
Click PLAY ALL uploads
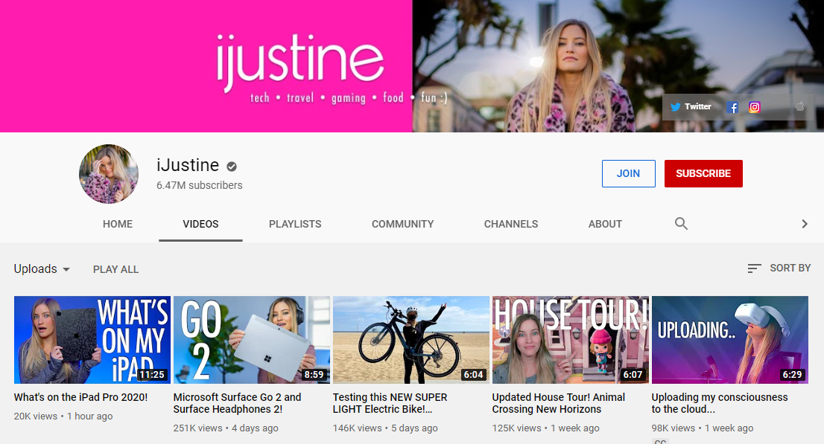click(x=116, y=269)
